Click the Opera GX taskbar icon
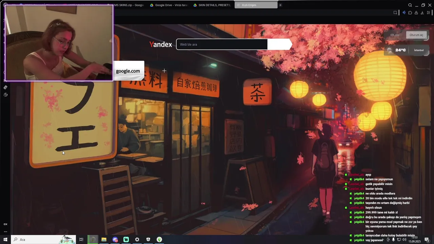 [x=93, y=240]
